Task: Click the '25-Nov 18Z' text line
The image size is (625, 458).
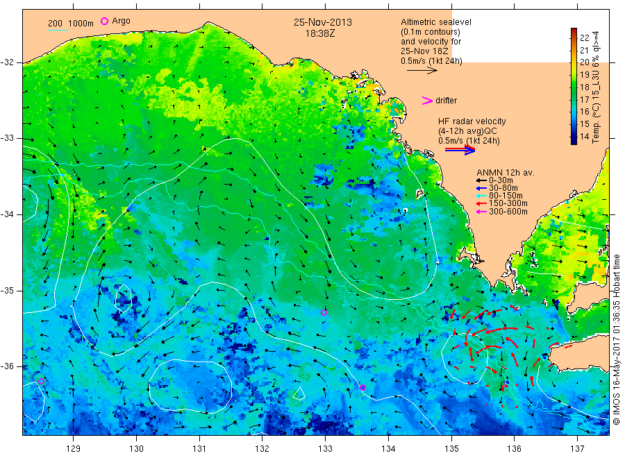Action: (424, 51)
